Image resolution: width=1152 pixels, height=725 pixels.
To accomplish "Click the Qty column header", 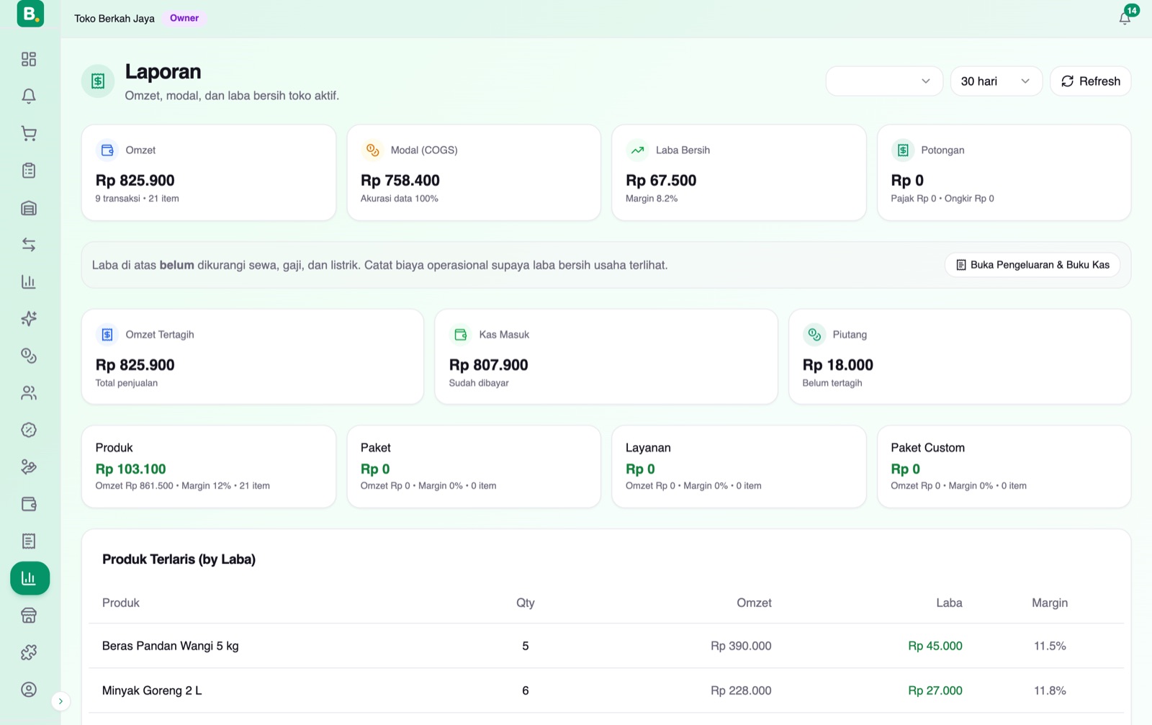I will [x=526, y=603].
